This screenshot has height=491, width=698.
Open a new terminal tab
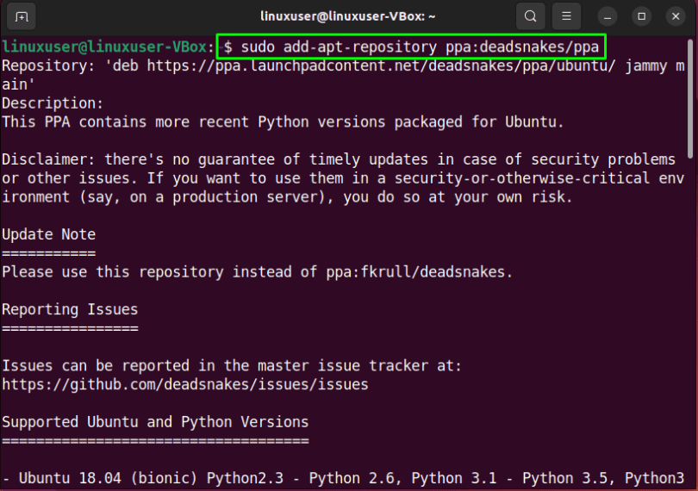22,16
